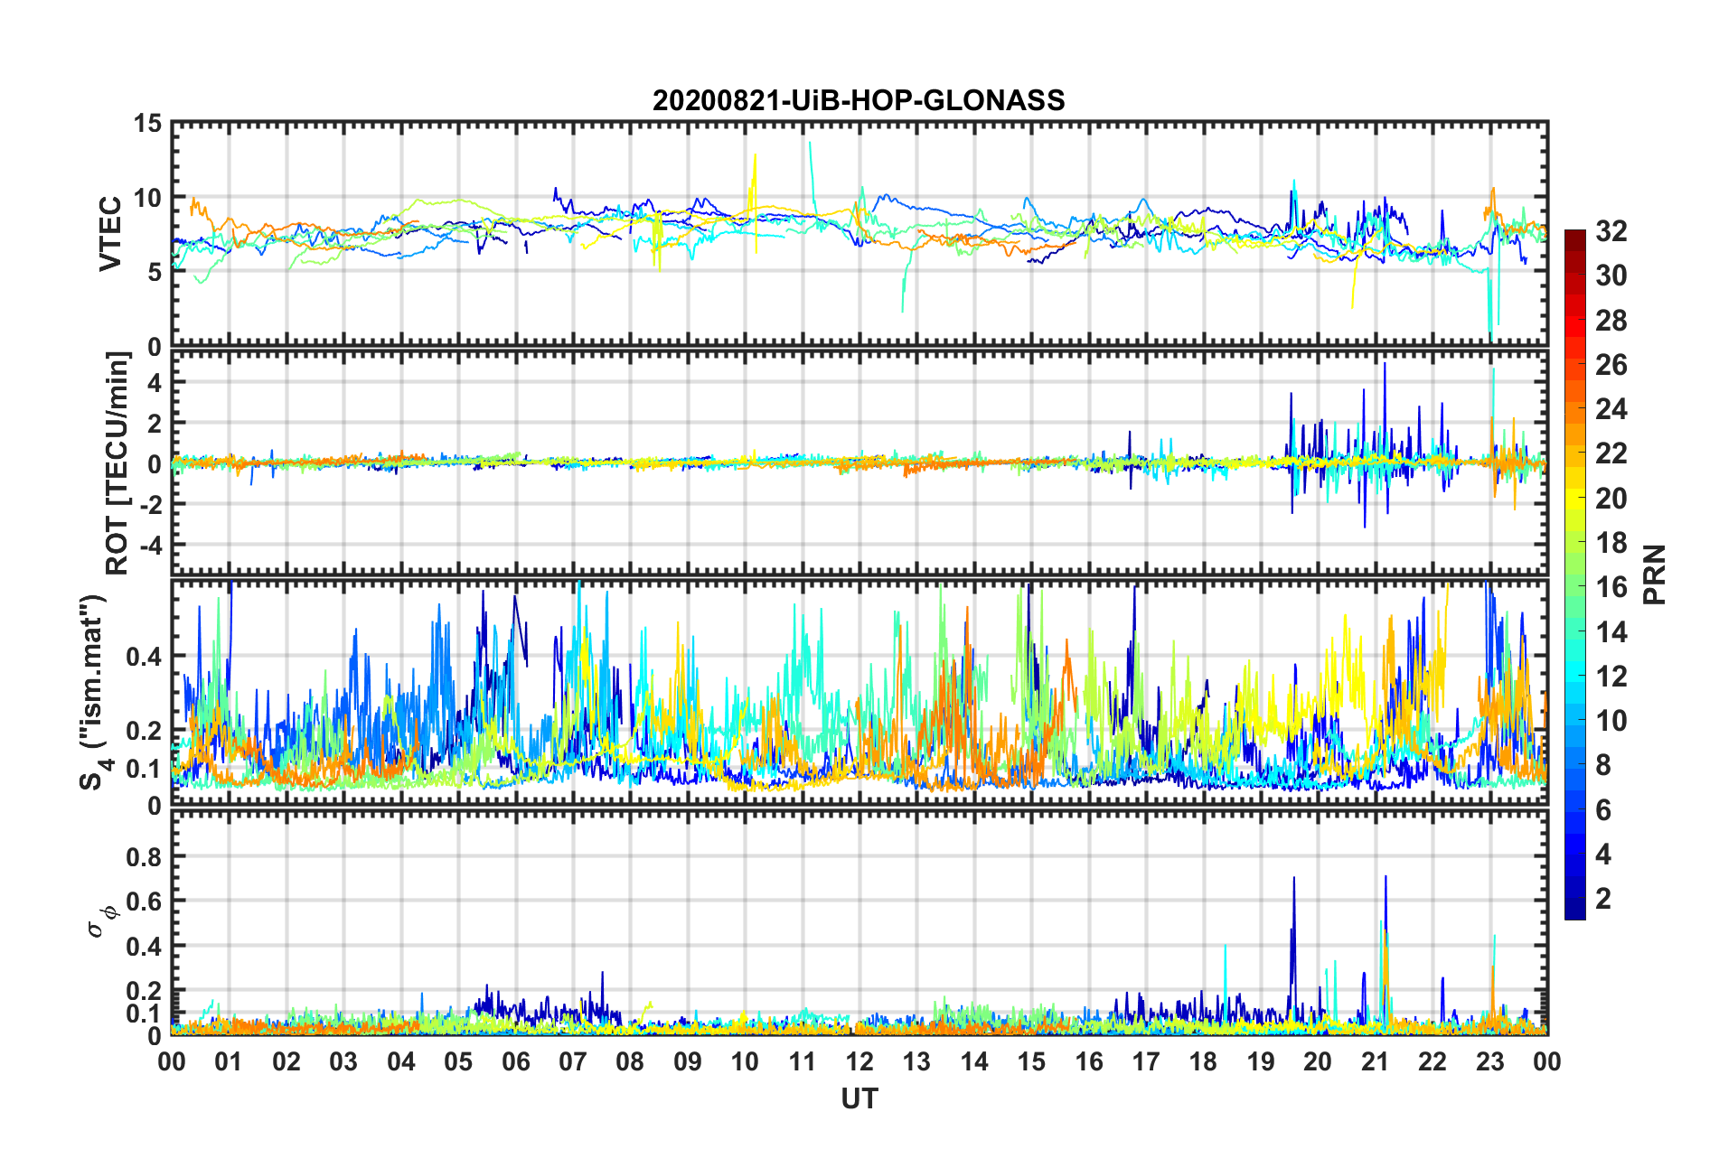Select x-axis tick label 16

(1089, 1061)
